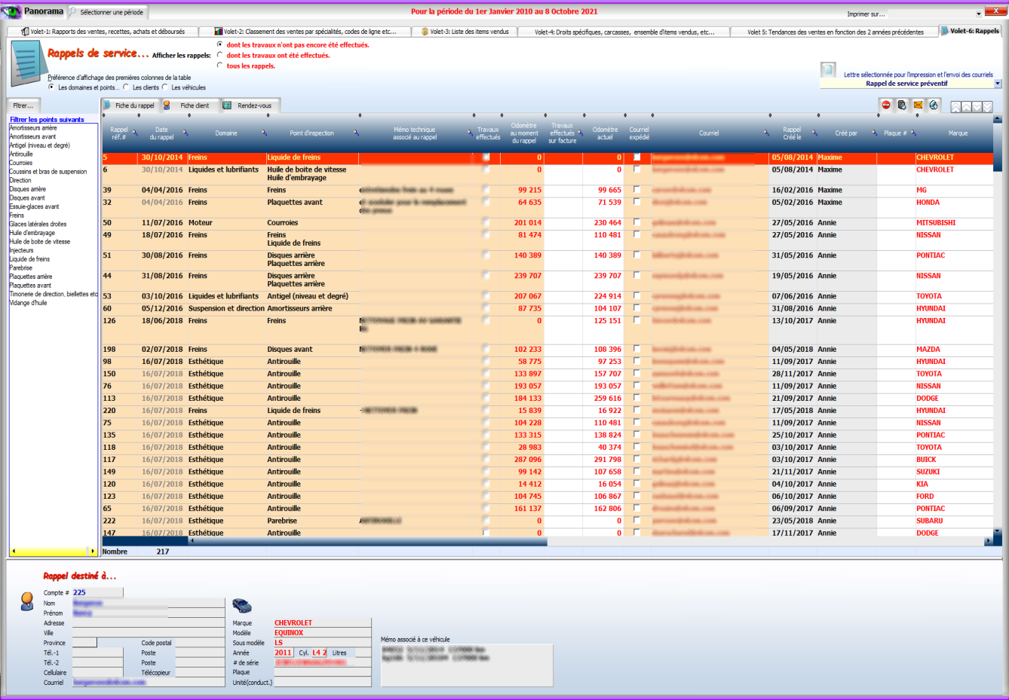The image size is (1009, 700).
Task: Jump to the last record with double-down arrow
Action: point(987,107)
